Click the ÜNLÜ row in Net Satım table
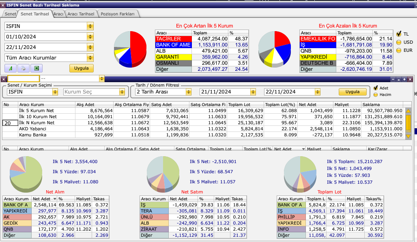 tap(193, 217)
